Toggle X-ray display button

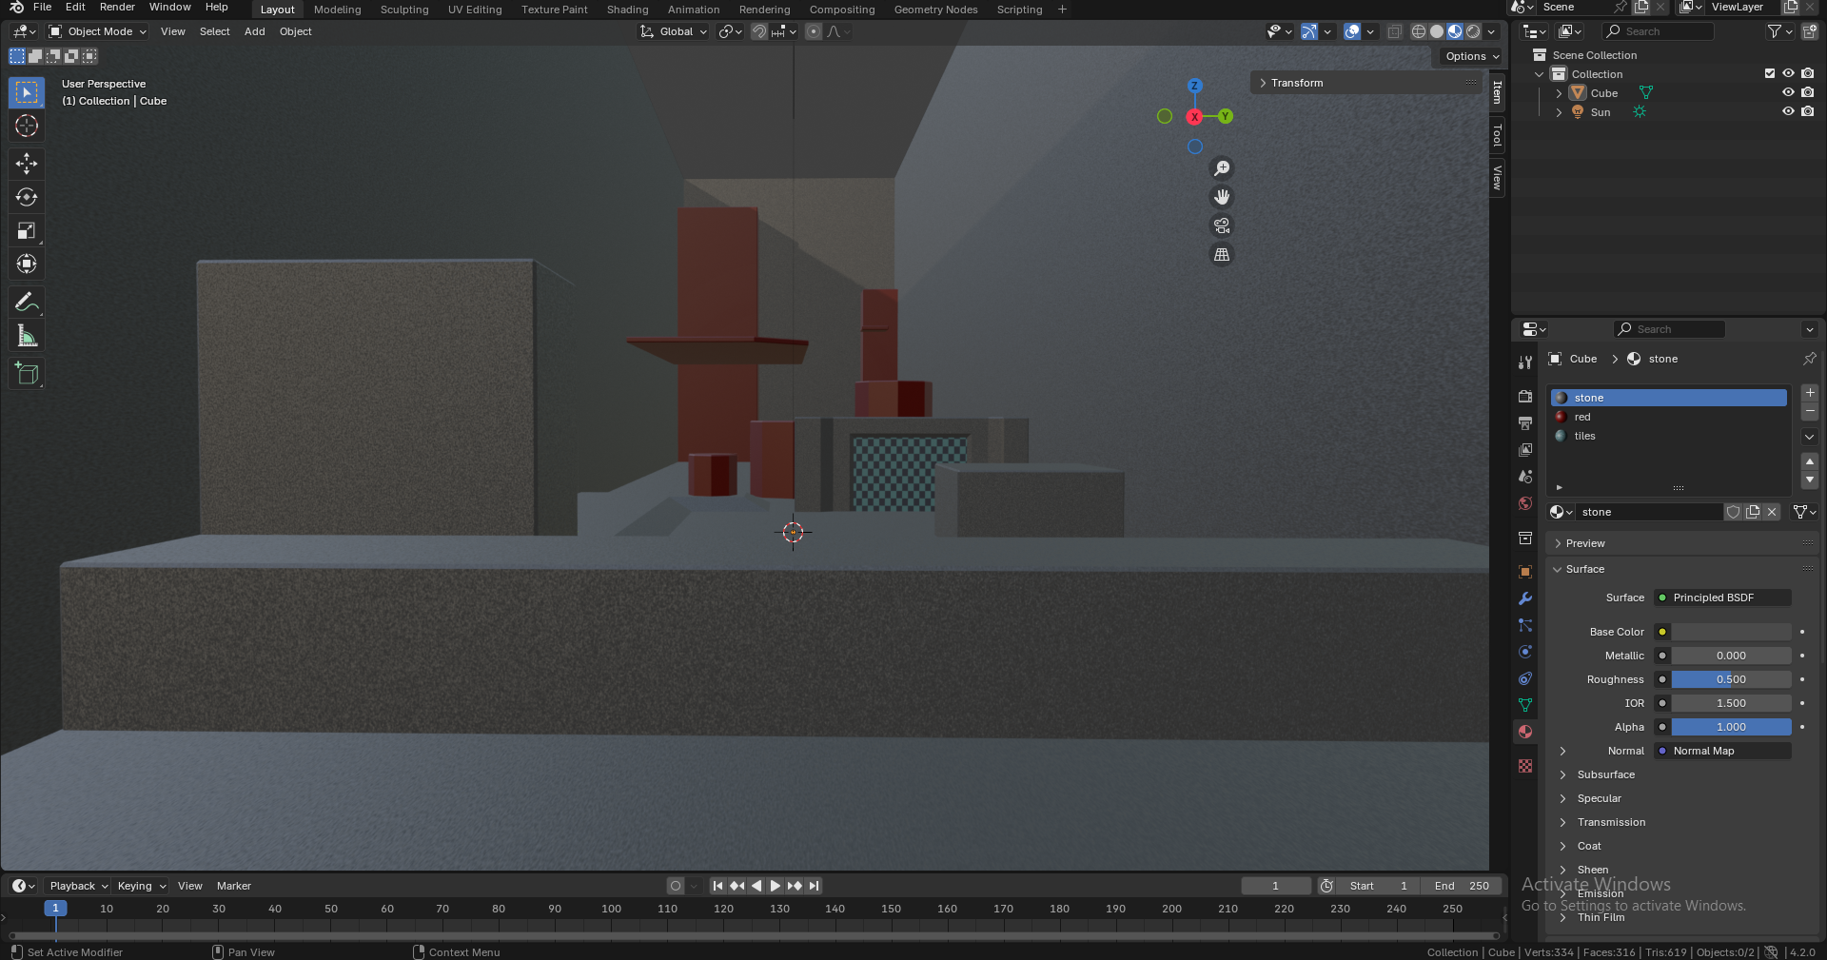(1394, 31)
